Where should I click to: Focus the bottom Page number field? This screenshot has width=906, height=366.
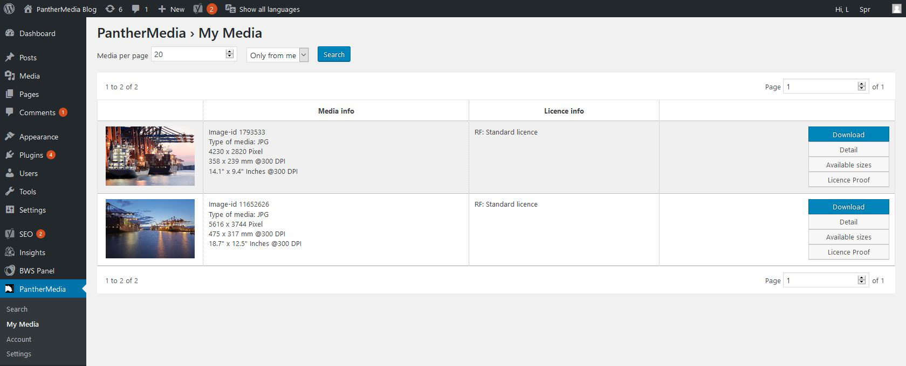tap(826, 280)
